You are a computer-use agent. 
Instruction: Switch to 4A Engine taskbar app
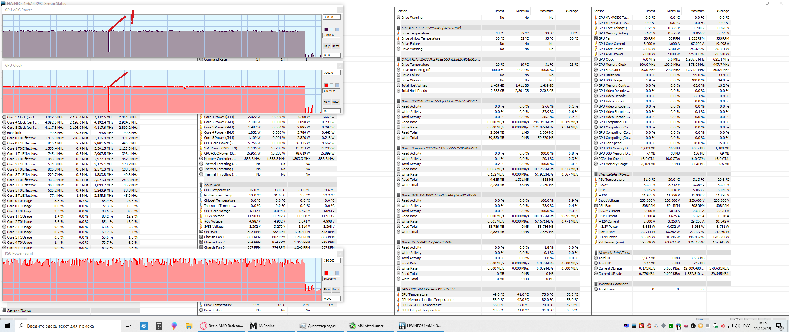click(263, 326)
